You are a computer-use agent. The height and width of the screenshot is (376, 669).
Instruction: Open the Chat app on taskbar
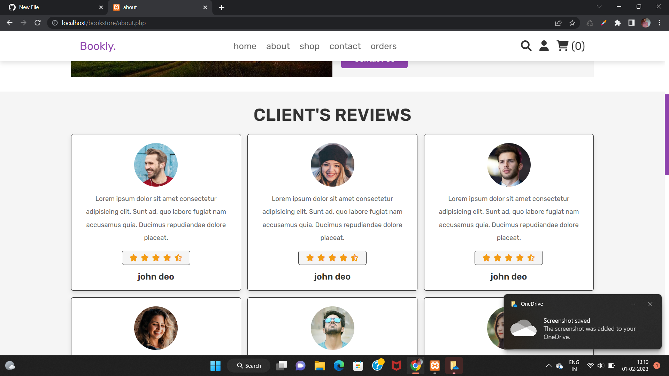point(300,366)
